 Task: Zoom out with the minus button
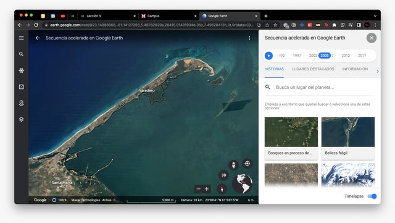pyautogui.click(x=199, y=188)
